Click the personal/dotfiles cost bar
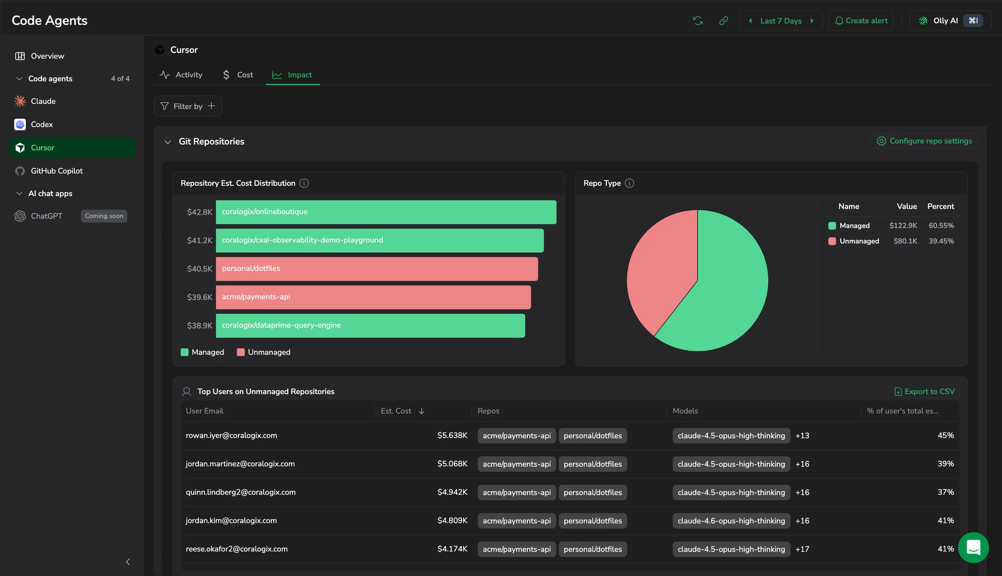This screenshot has height=576, width=1002. point(377,269)
